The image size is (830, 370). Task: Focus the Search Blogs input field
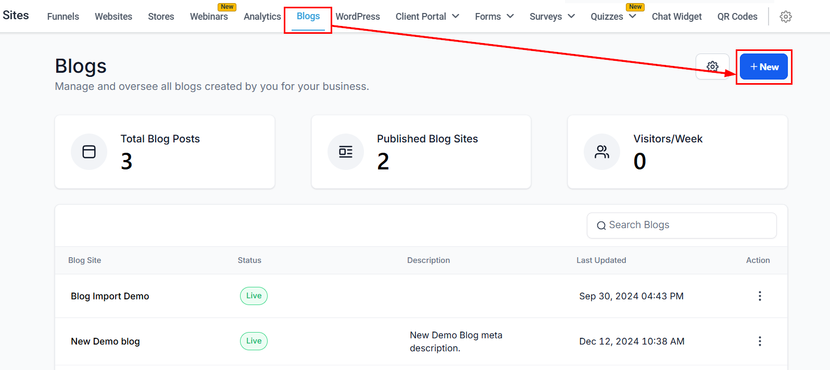click(x=682, y=226)
